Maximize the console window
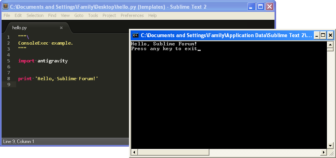Screen dimensions: 336x158 (x=322, y=35)
